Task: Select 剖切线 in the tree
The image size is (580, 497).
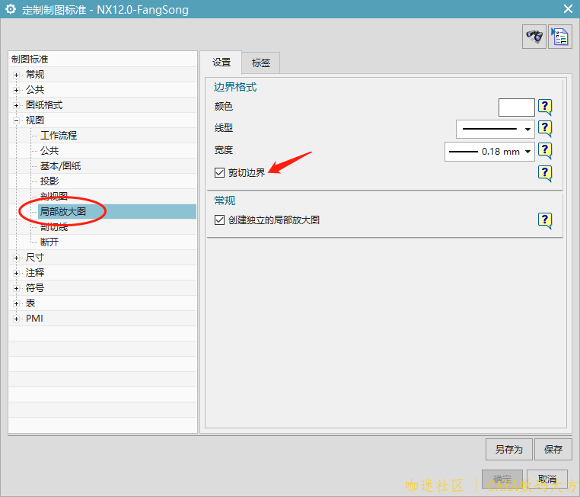Action: point(54,227)
